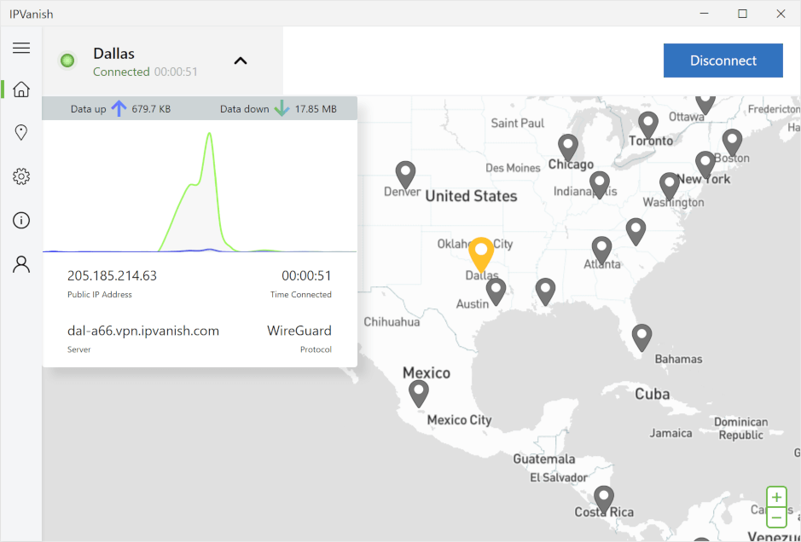
Task: Zoom out the map with minus
Action: [776, 517]
